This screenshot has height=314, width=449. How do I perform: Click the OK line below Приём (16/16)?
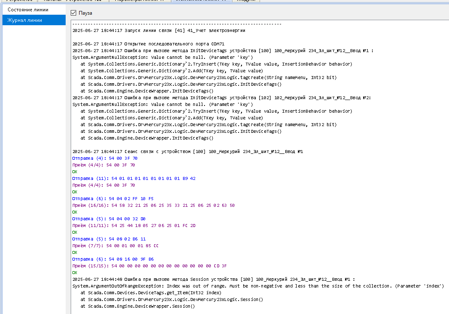tap(75, 212)
